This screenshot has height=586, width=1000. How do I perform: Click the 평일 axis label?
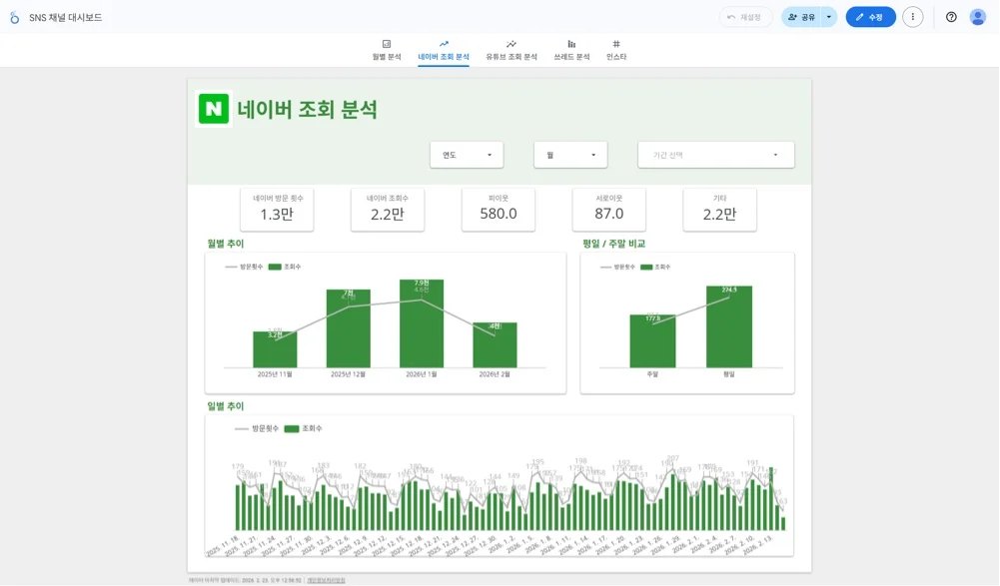pyautogui.click(x=729, y=374)
